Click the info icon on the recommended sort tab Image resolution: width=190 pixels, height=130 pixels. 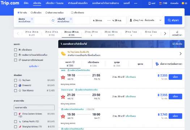(x=73, y=62)
